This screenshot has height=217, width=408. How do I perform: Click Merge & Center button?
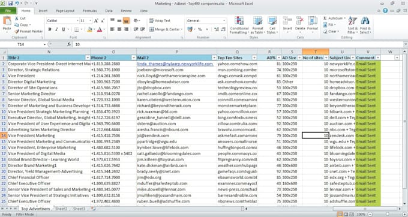(x=166, y=29)
